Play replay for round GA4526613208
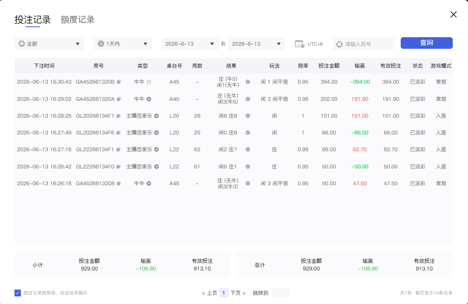468x304 pixels. (x=149, y=183)
